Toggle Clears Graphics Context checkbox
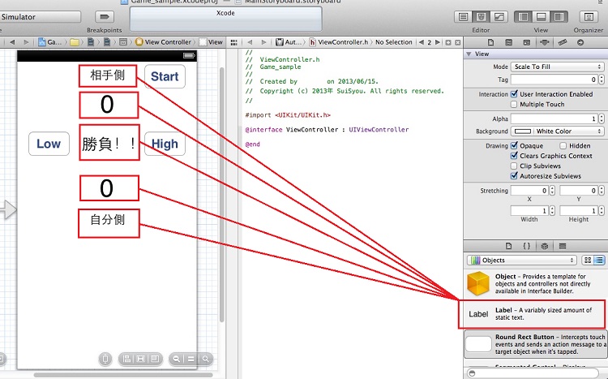 (514, 156)
